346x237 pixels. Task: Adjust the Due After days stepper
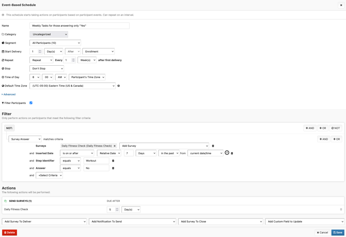click(117, 210)
